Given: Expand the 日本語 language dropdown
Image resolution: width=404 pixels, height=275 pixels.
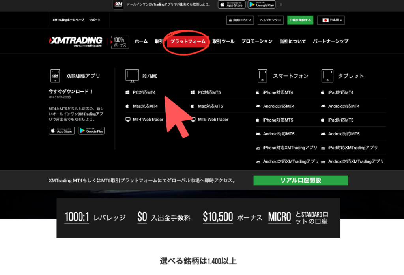Looking at the screenshot, I should (331, 20).
